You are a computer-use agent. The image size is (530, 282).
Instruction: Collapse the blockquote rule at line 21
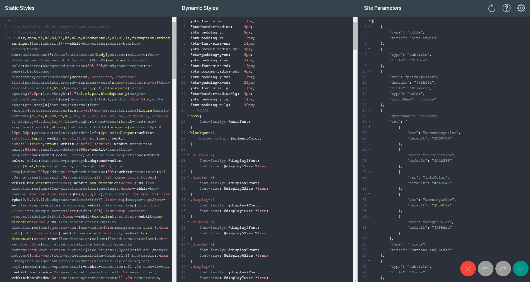[x=188, y=132]
